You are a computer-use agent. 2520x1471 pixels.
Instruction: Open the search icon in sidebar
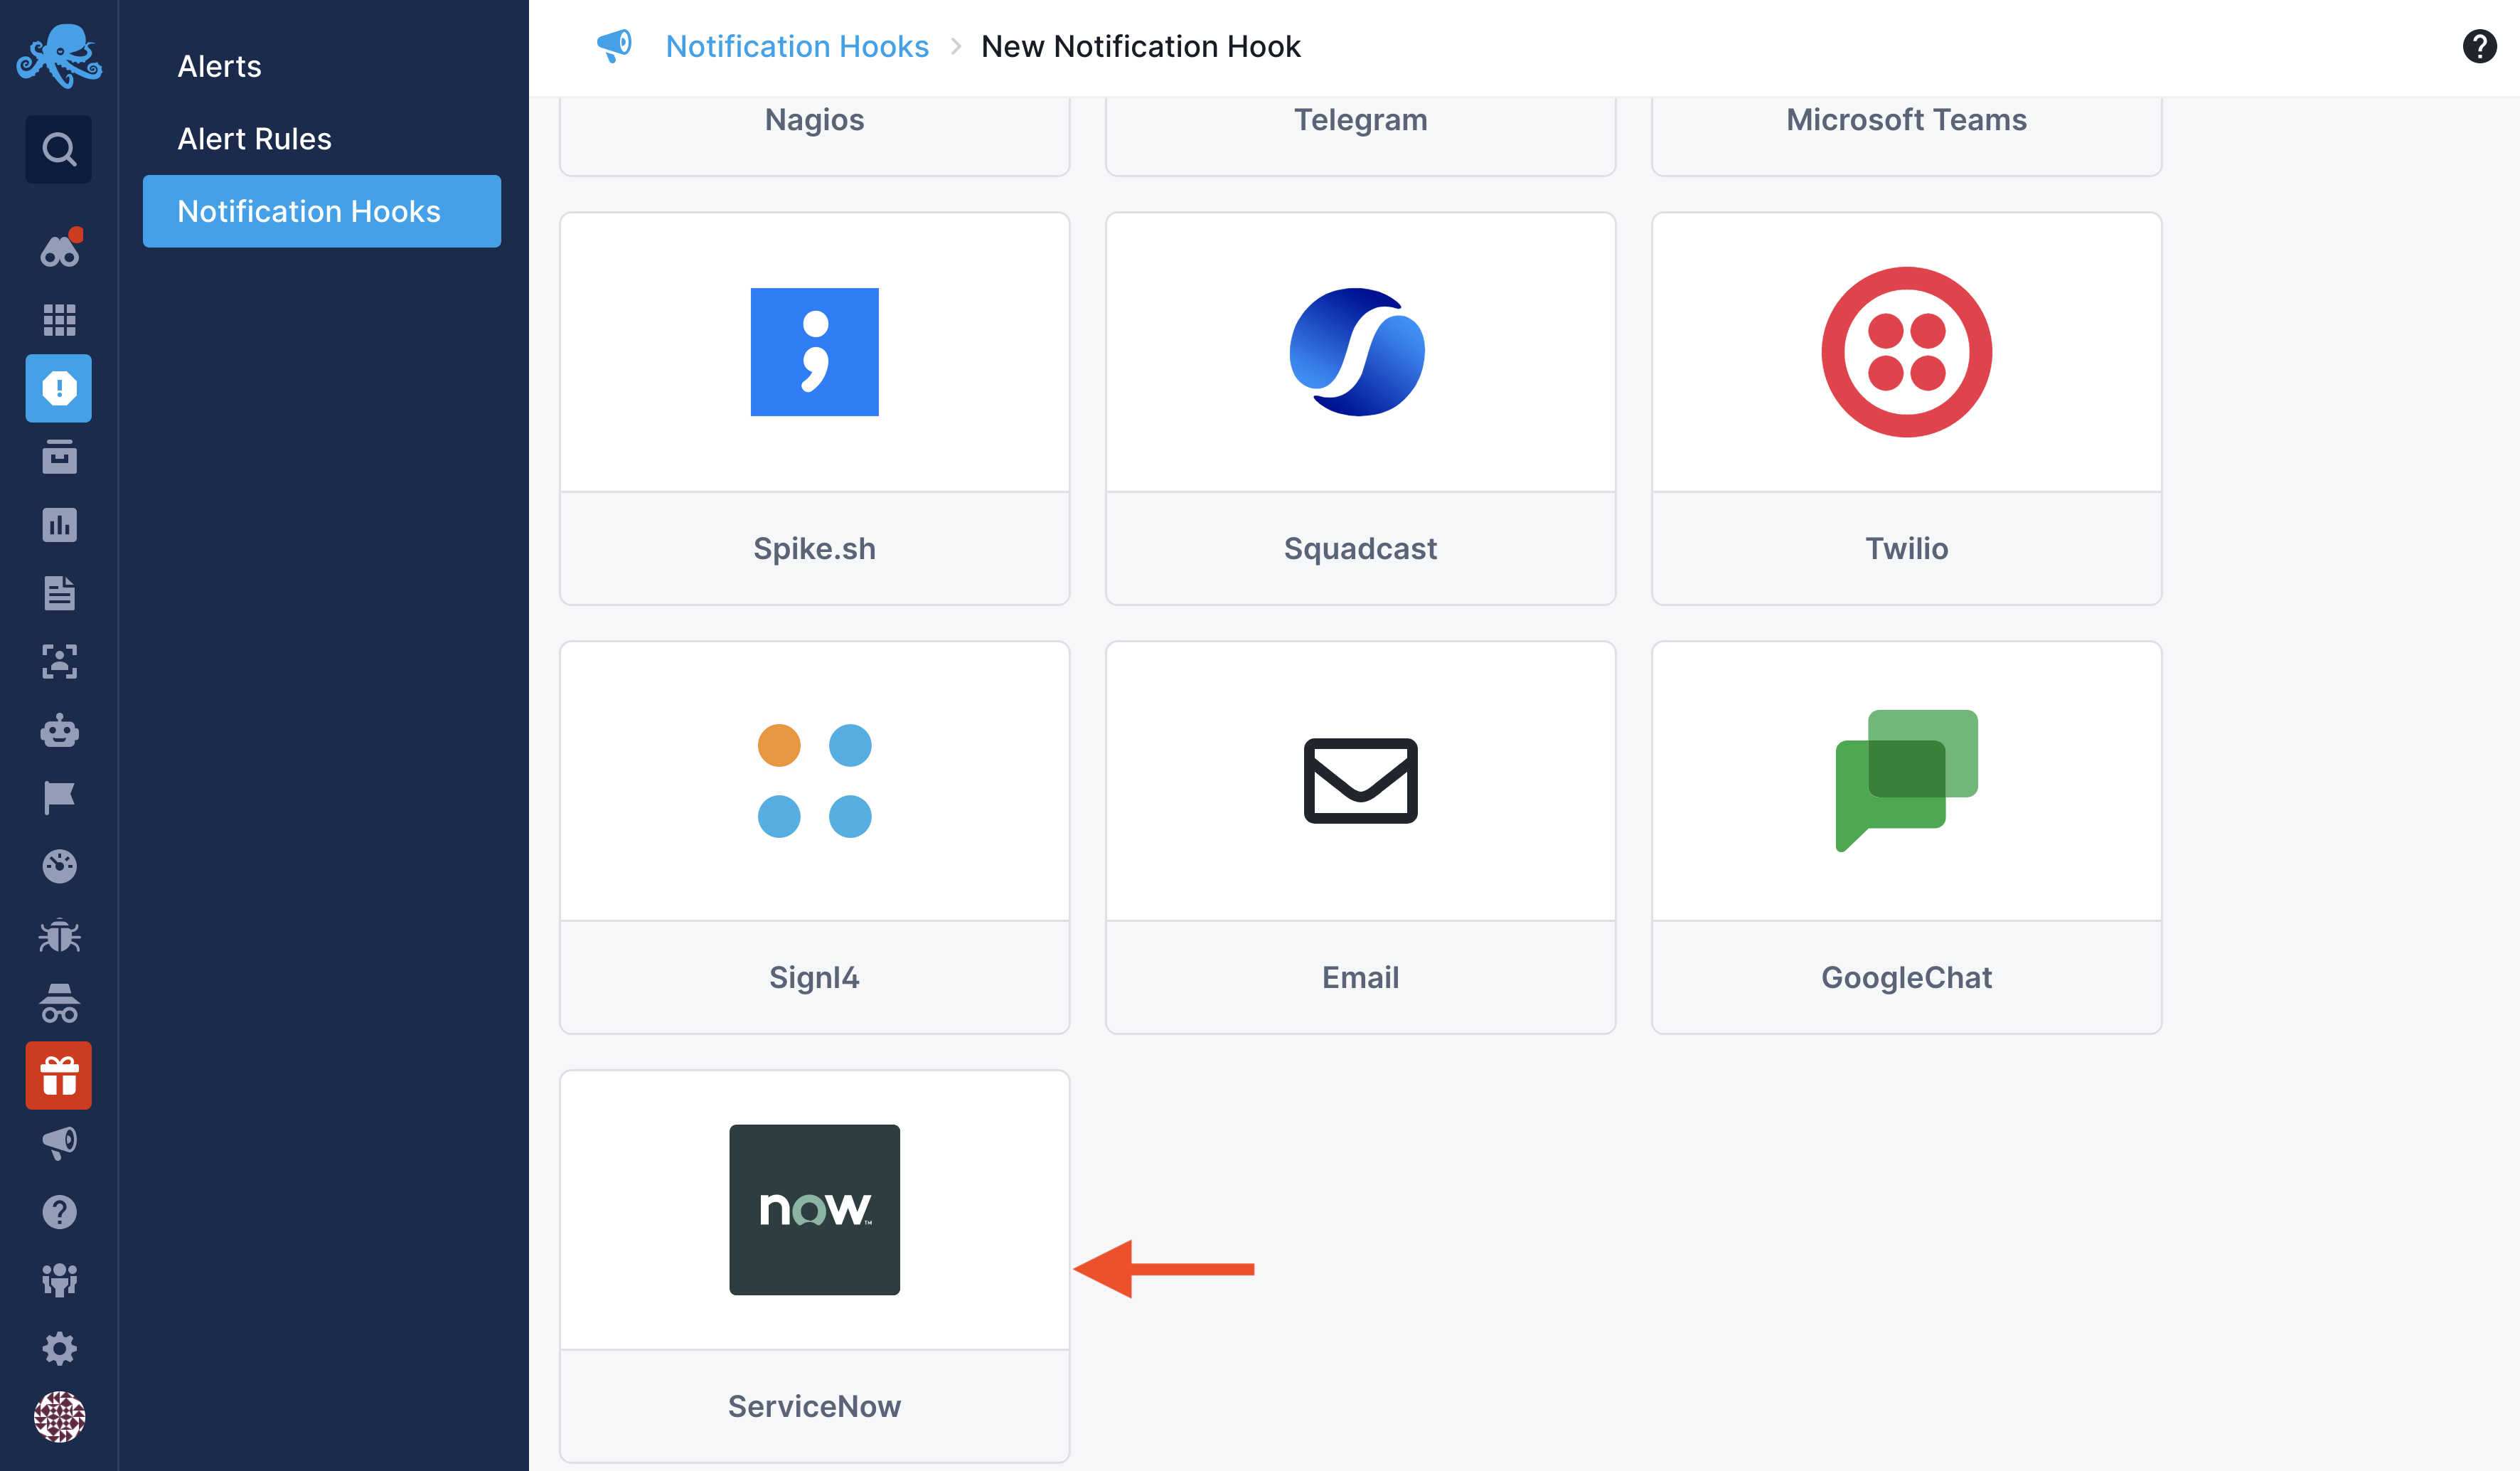[59, 149]
